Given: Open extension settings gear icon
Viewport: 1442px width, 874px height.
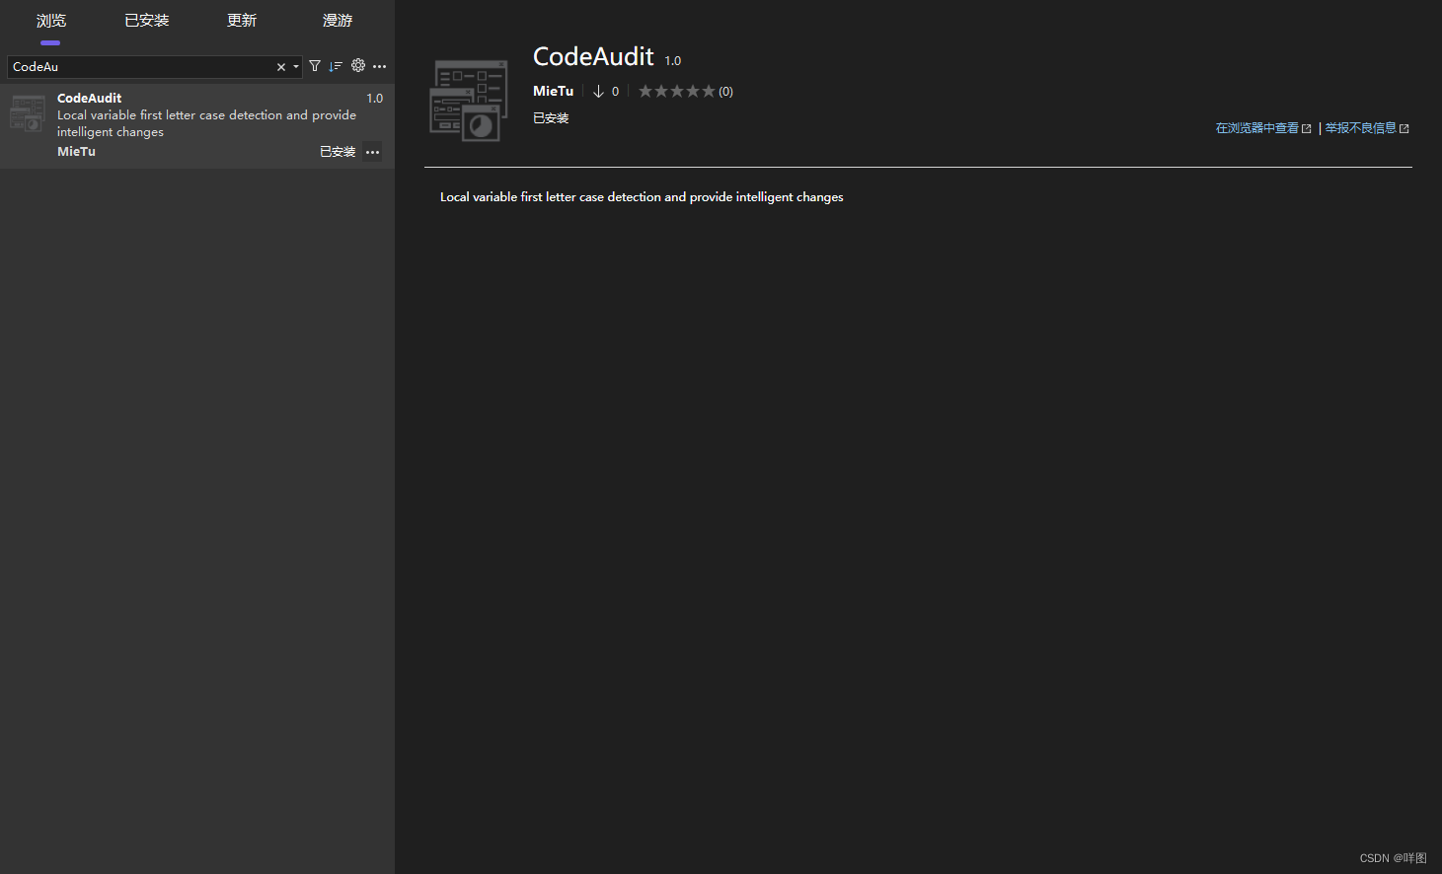Looking at the screenshot, I should click(358, 66).
